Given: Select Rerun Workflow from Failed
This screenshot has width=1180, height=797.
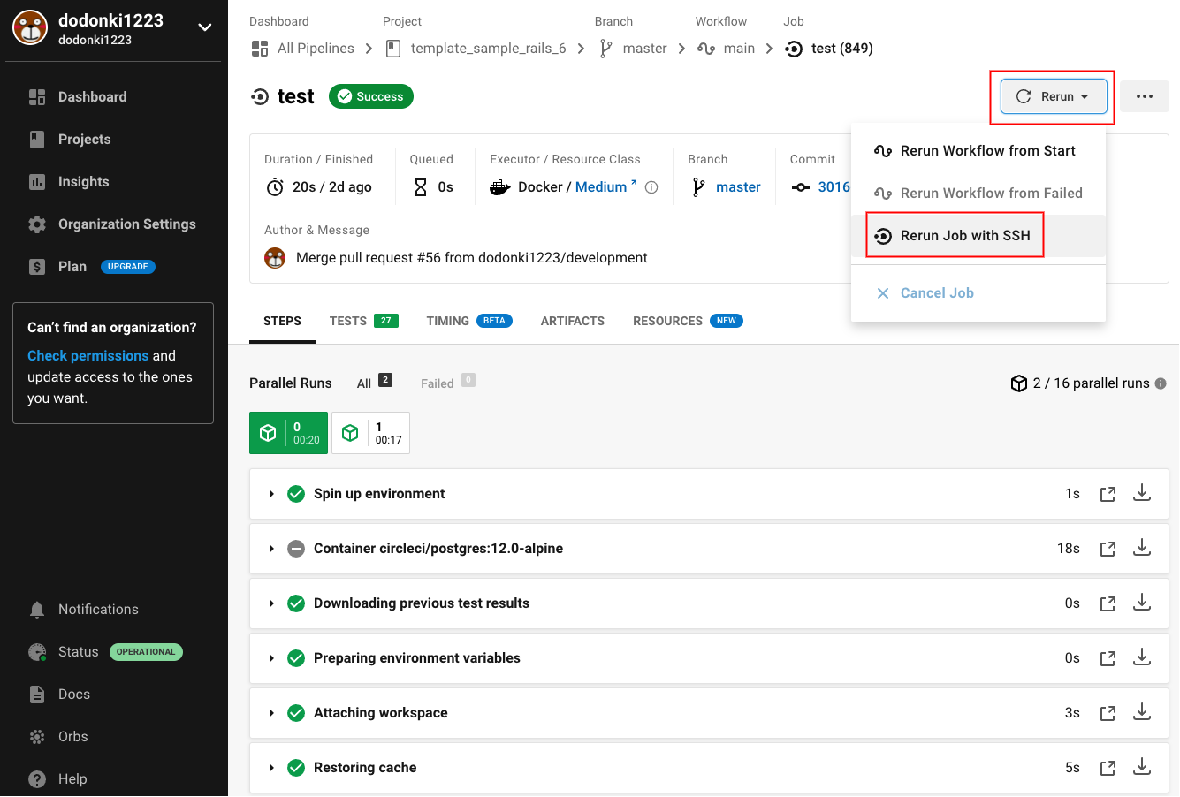Looking at the screenshot, I should 978,194.
